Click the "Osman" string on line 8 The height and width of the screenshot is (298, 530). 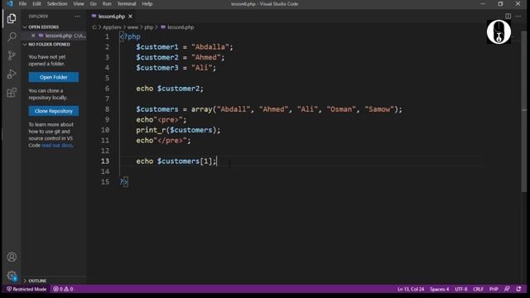[x=341, y=109]
